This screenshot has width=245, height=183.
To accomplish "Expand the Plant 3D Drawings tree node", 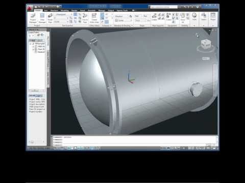I will tap(33, 49).
